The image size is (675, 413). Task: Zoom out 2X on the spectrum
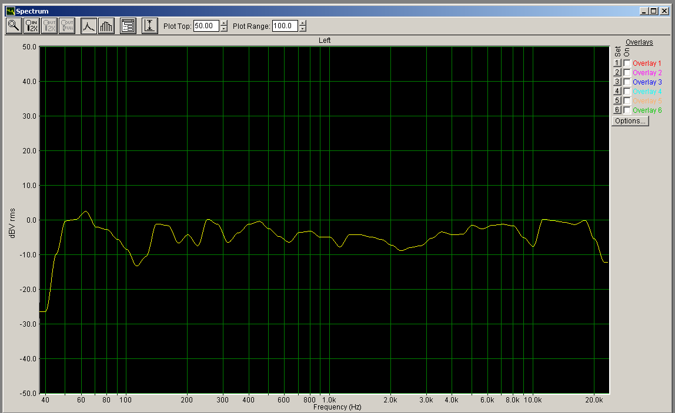coord(49,26)
